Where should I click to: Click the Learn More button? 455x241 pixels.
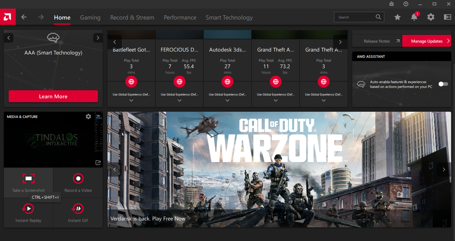(53, 96)
